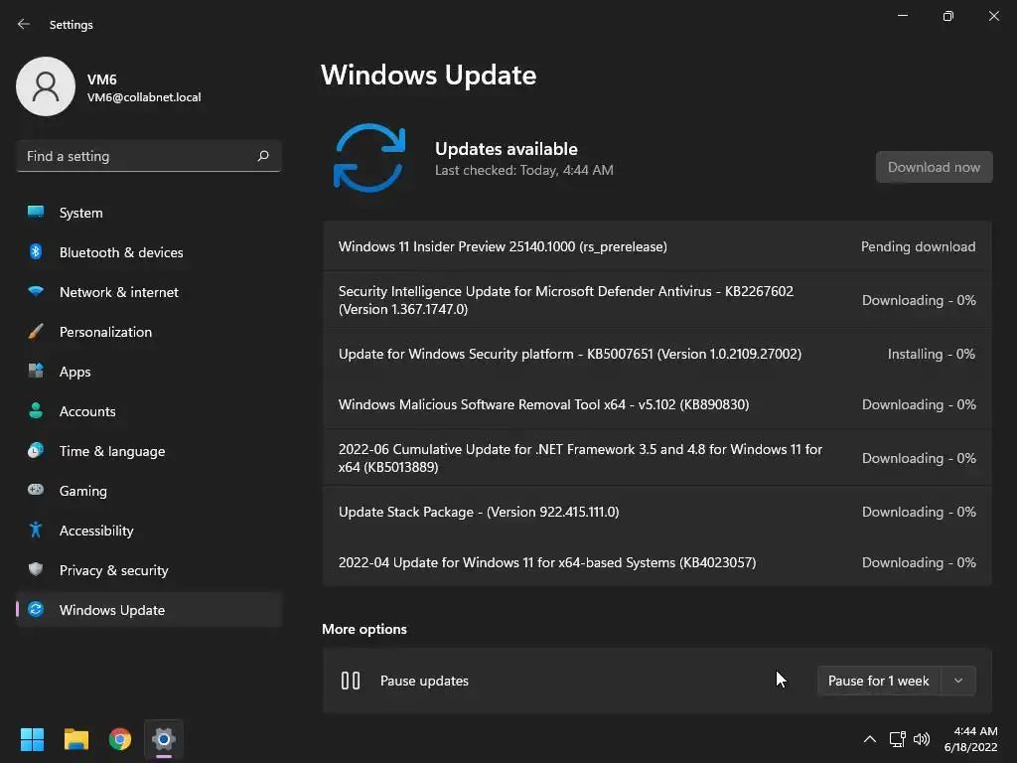
Task: Launch Google Chrome from taskbar
Action: (x=120, y=739)
